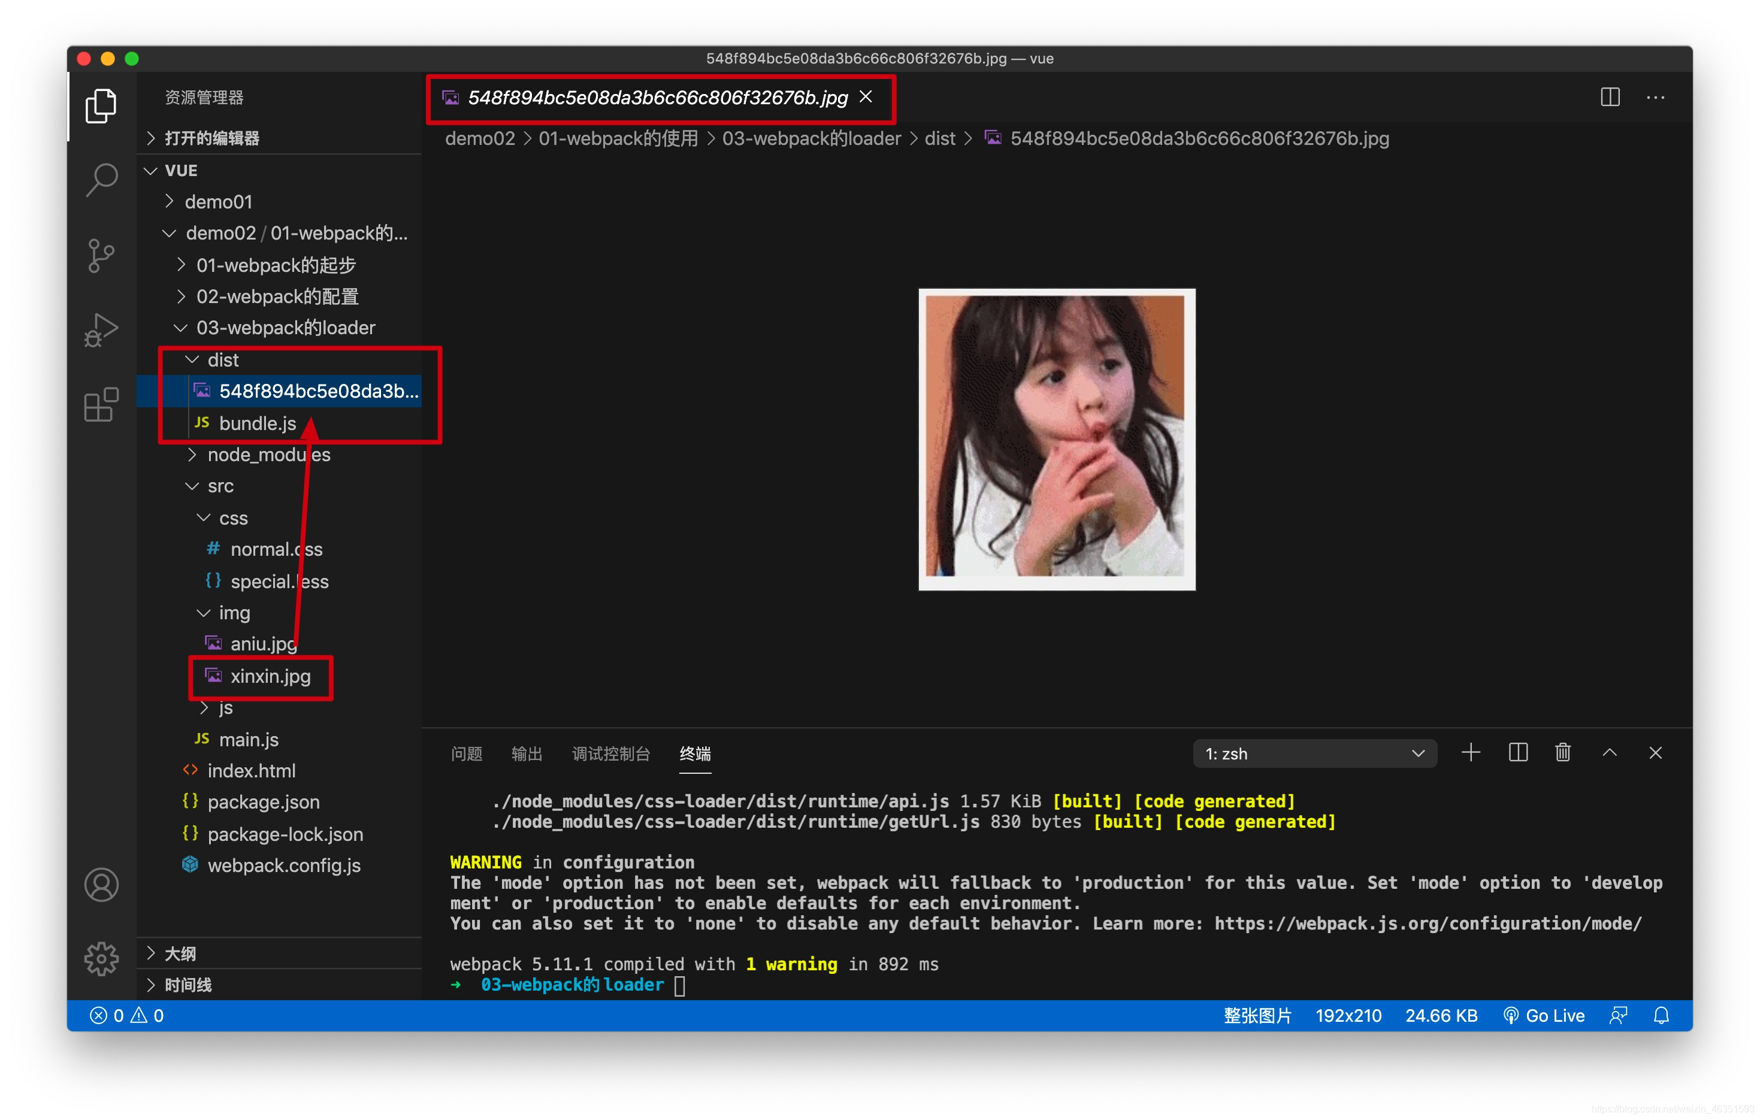Expand the 大纲 outline section
Screen dimensions: 1760x1120
(x=279, y=953)
